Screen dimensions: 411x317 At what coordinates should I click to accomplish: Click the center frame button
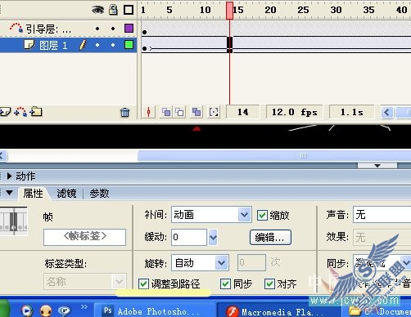[149, 112]
